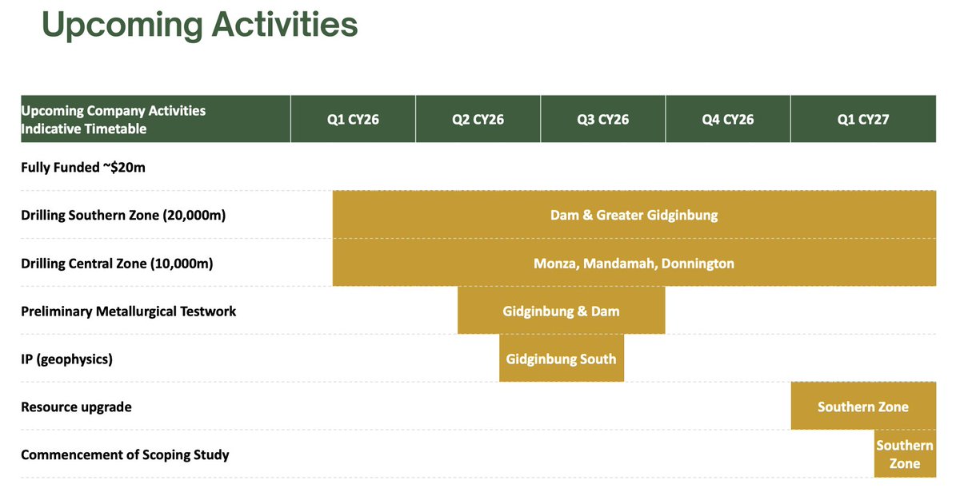The height and width of the screenshot is (488, 960).
Task: Select the "IP (geophysics)" row label
Action: [x=66, y=359]
